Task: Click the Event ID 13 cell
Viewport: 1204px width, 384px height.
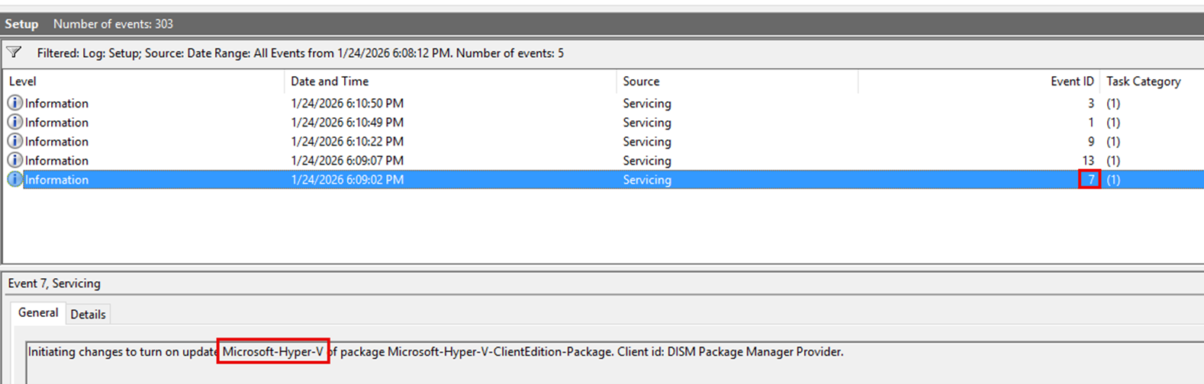Action: pos(1088,161)
